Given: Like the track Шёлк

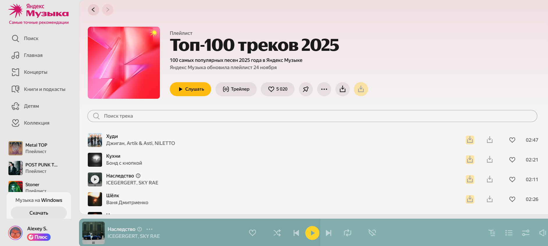Looking at the screenshot, I should pos(512,199).
